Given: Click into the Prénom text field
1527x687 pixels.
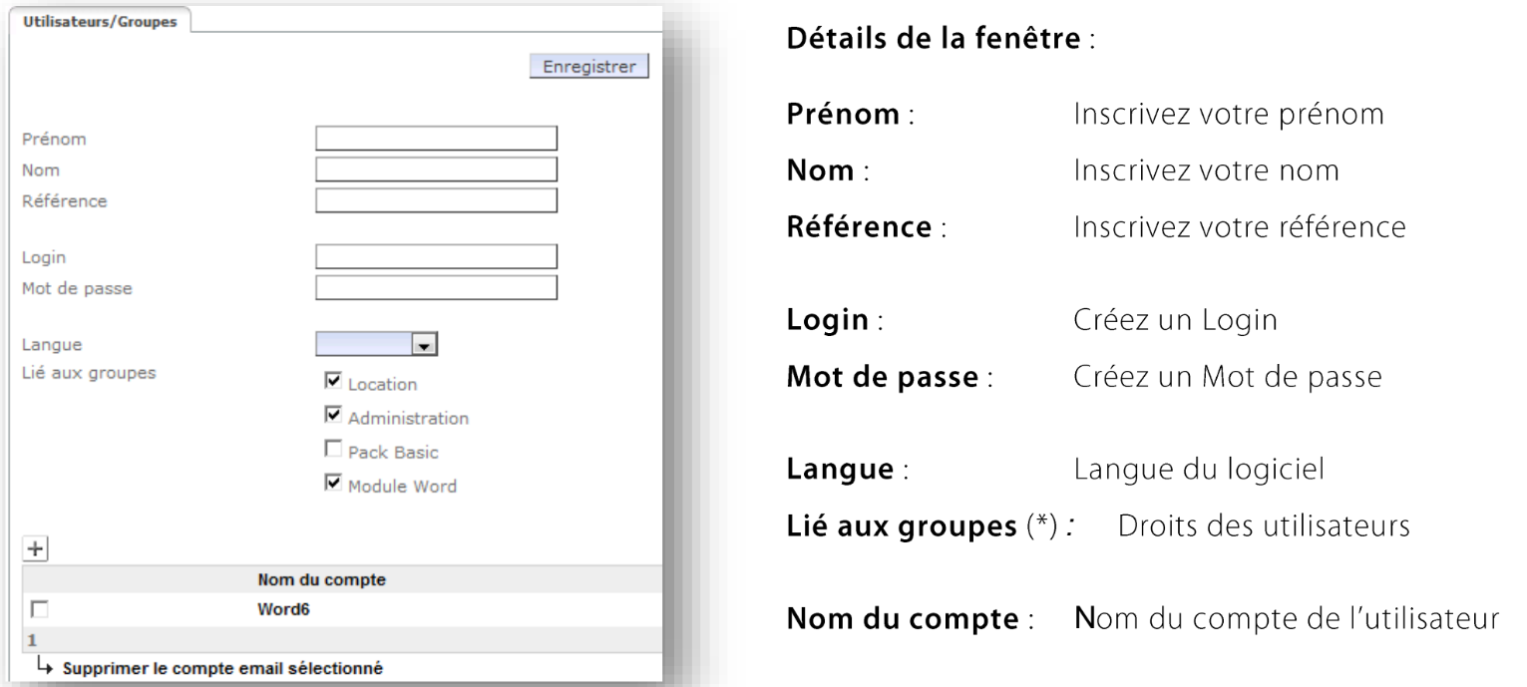Looking at the screenshot, I should tap(436, 138).
